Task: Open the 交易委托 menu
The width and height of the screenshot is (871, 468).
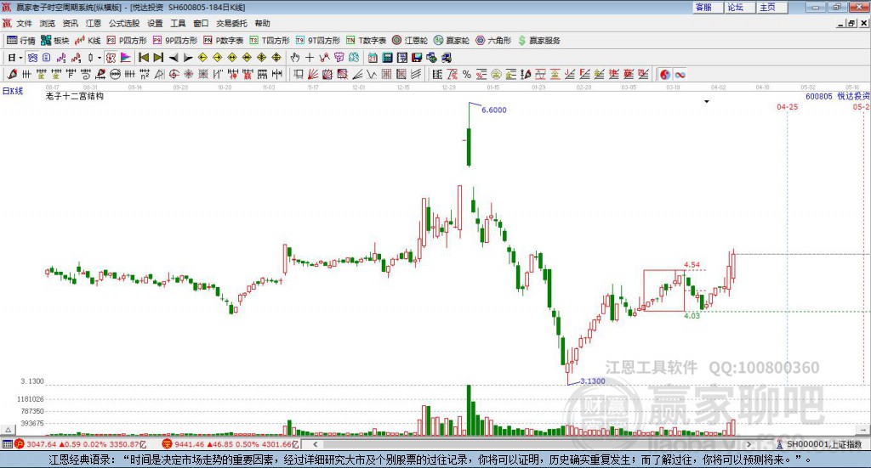Action: (231, 23)
